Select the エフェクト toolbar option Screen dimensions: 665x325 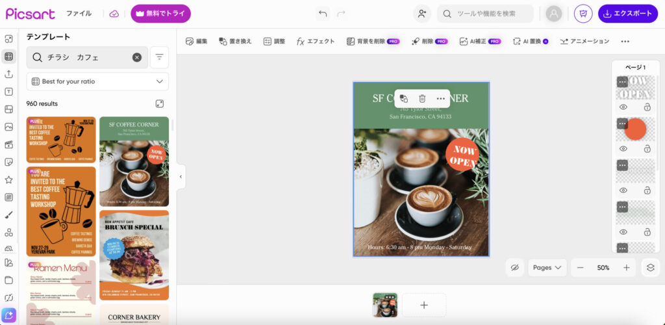pyautogui.click(x=316, y=41)
